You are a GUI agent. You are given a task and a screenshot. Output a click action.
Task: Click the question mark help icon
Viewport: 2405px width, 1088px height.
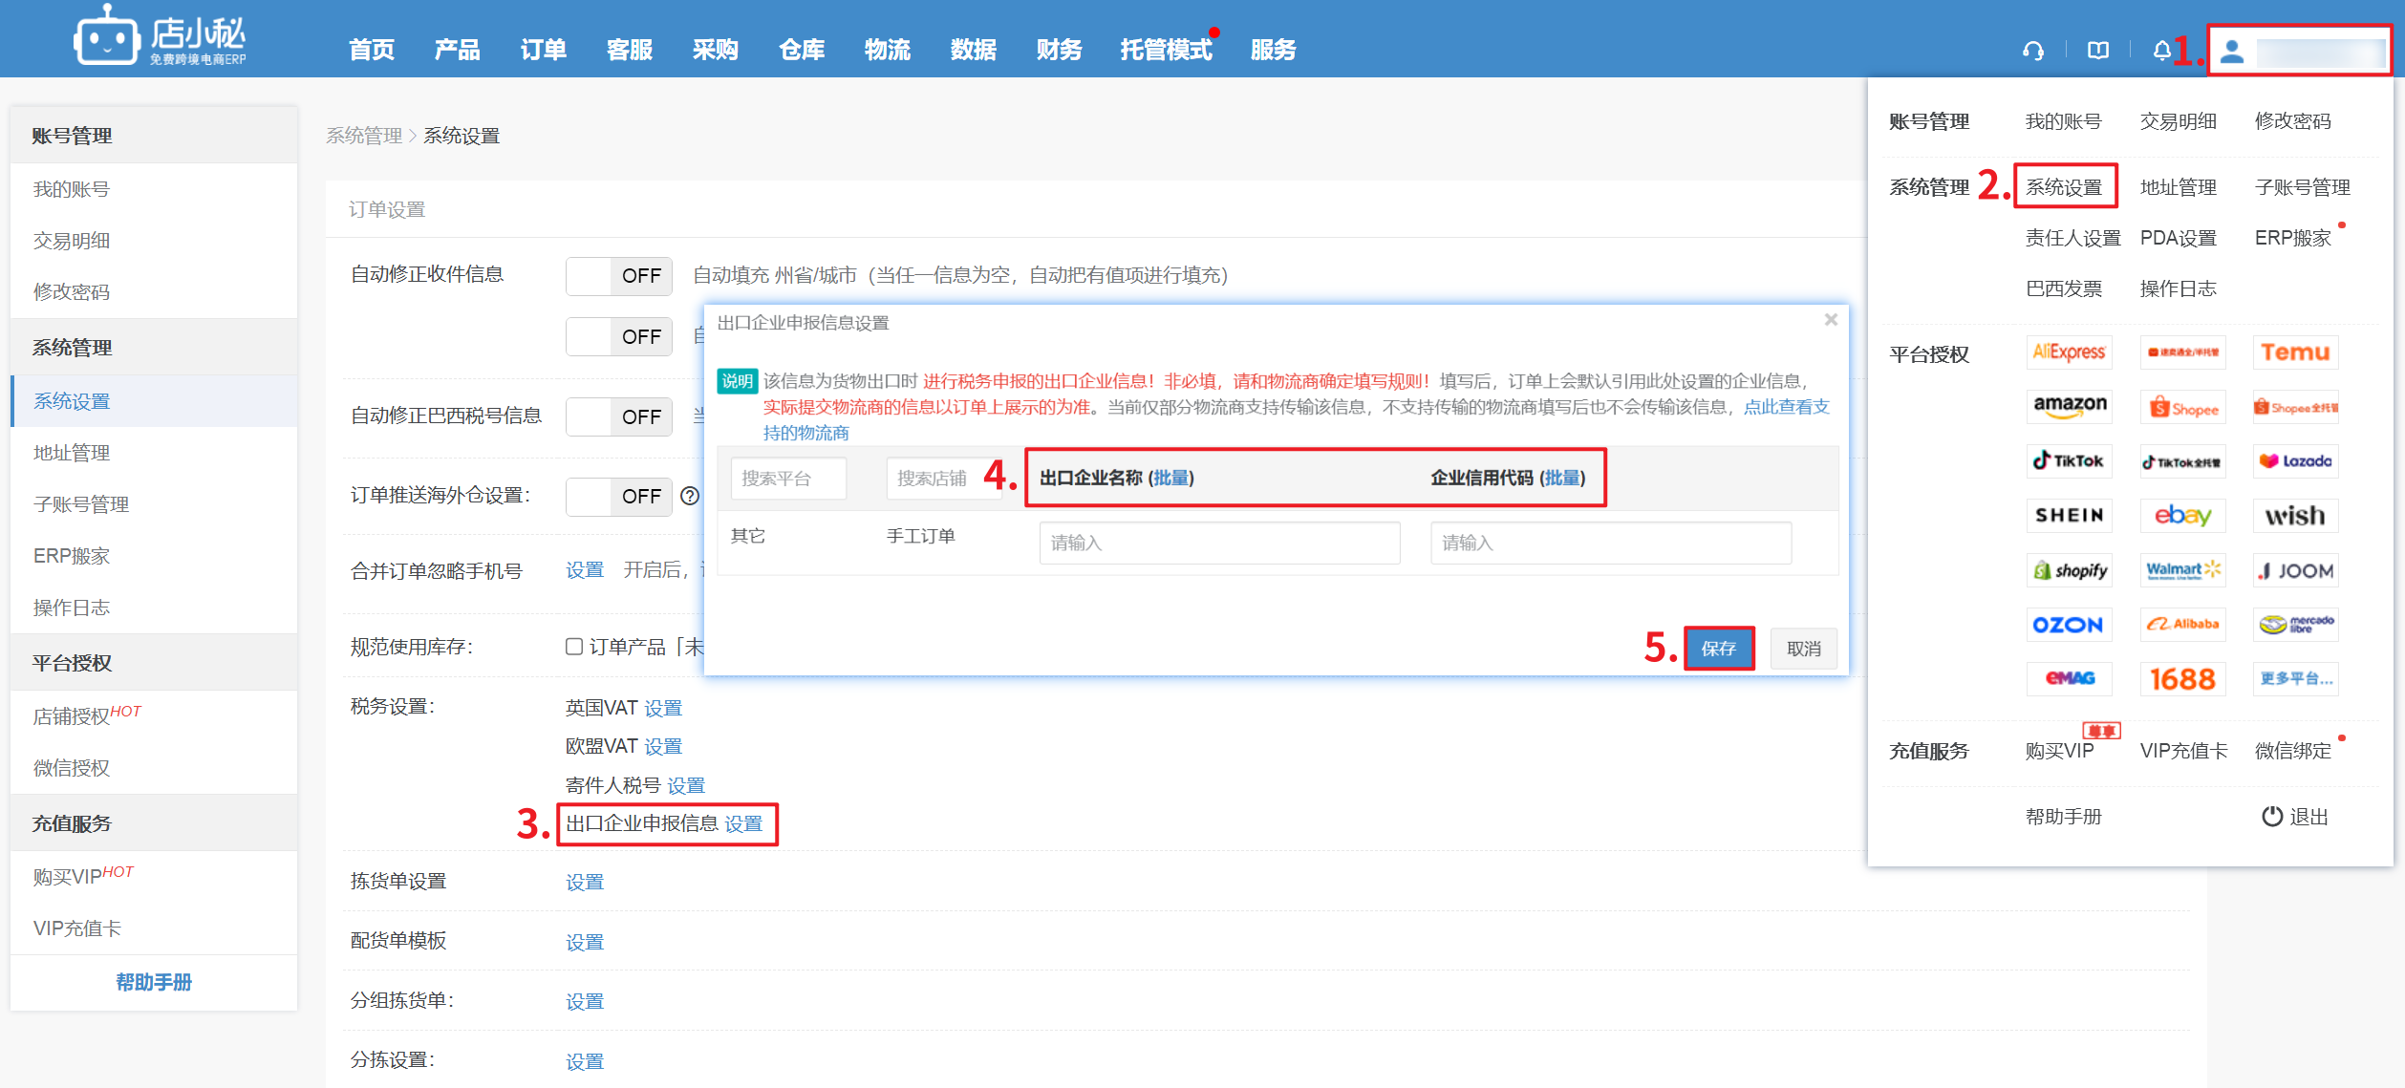click(x=690, y=496)
